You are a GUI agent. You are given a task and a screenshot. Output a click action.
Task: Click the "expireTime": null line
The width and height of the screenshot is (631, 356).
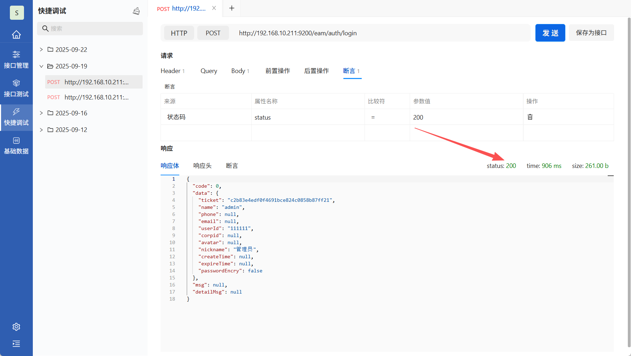point(226,264)
